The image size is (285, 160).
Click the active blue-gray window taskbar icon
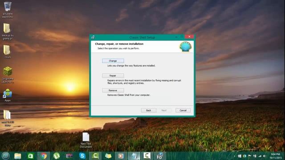click(x=134, y=156)
